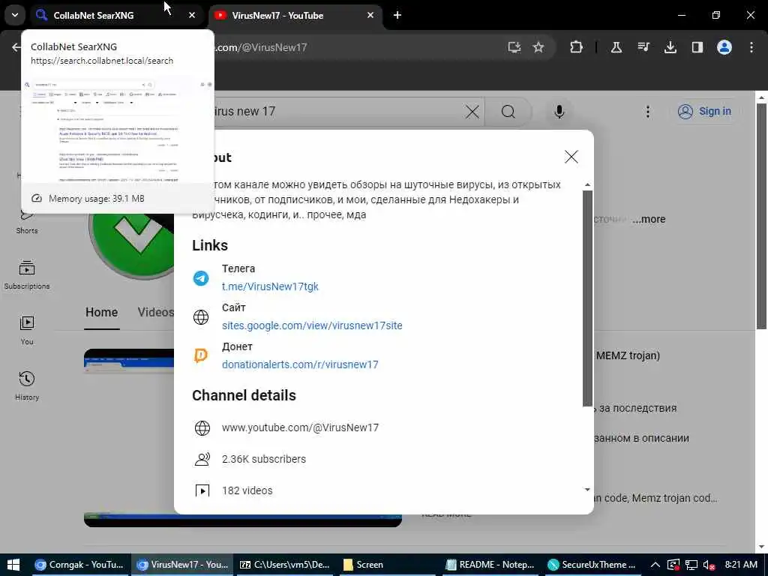Select the channel Home tab
The height and width of the screenshot is (576, 768).
click(x=101, y=313)
